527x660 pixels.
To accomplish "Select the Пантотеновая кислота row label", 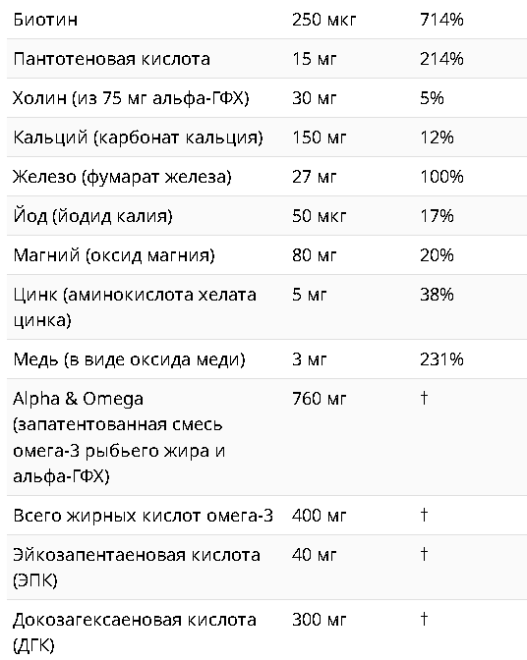I will pyautogui.click(x=111, y=59).
